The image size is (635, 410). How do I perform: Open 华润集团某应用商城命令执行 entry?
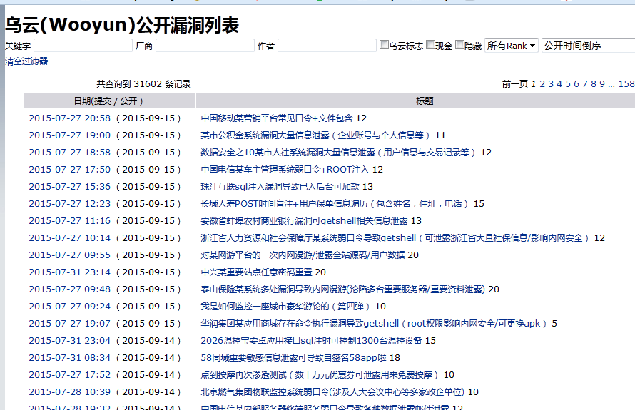[375, 324]
